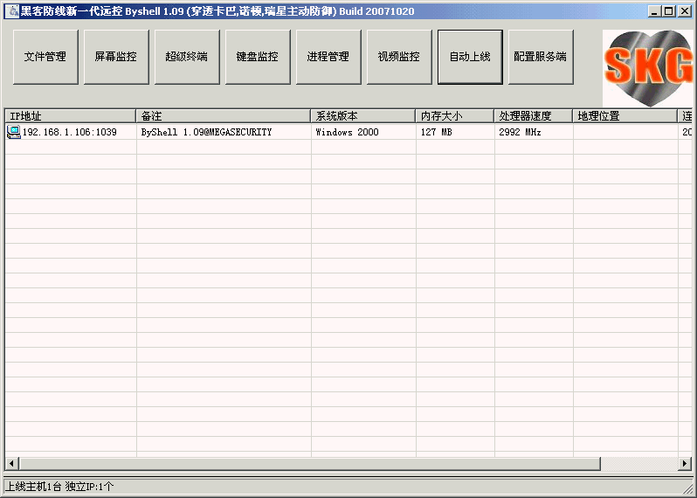Click the horizontal scrollbar left arrow
697x498 pixels.
[x=11, y=463]
